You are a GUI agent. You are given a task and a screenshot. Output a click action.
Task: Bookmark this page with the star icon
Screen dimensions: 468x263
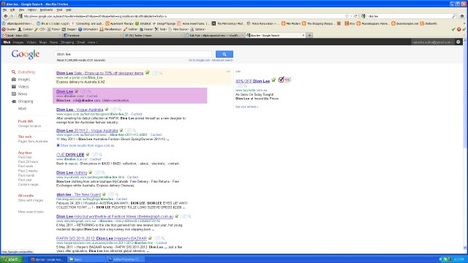(x=347, y=16)
